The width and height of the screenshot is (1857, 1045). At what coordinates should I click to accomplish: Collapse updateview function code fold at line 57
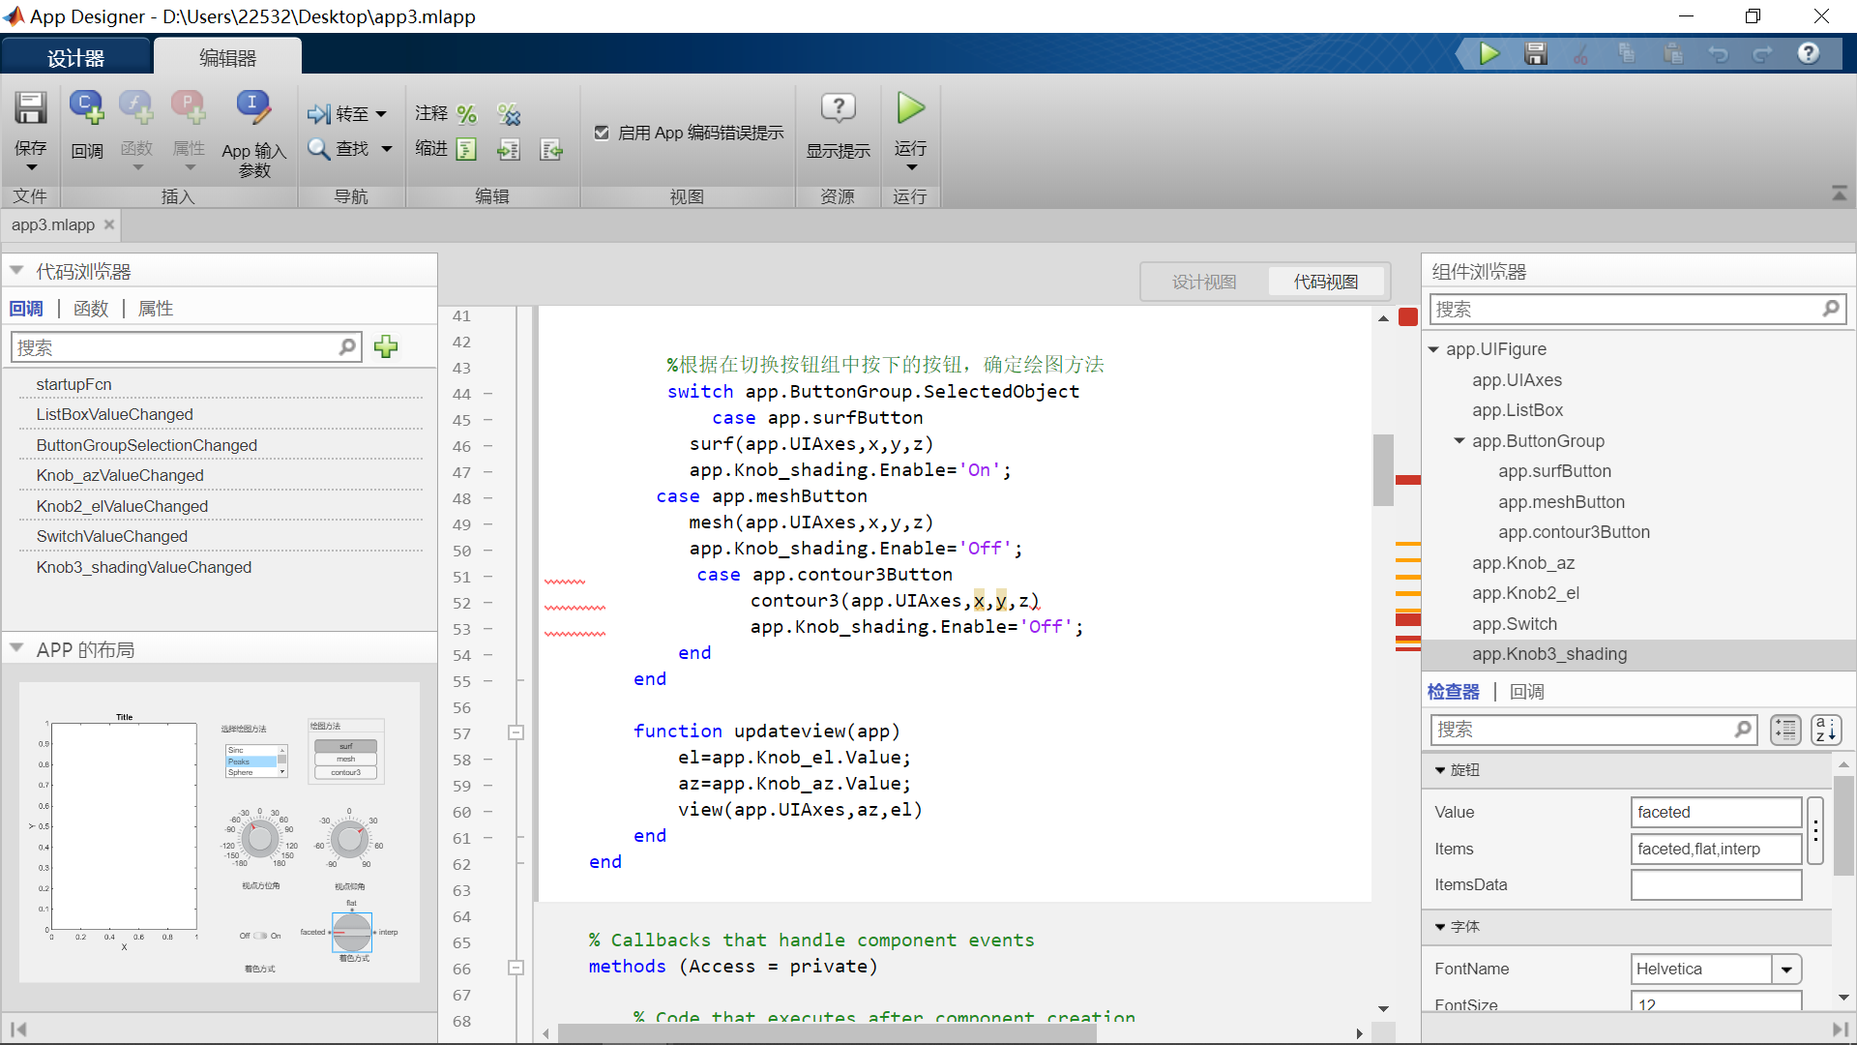coord(516,732)
